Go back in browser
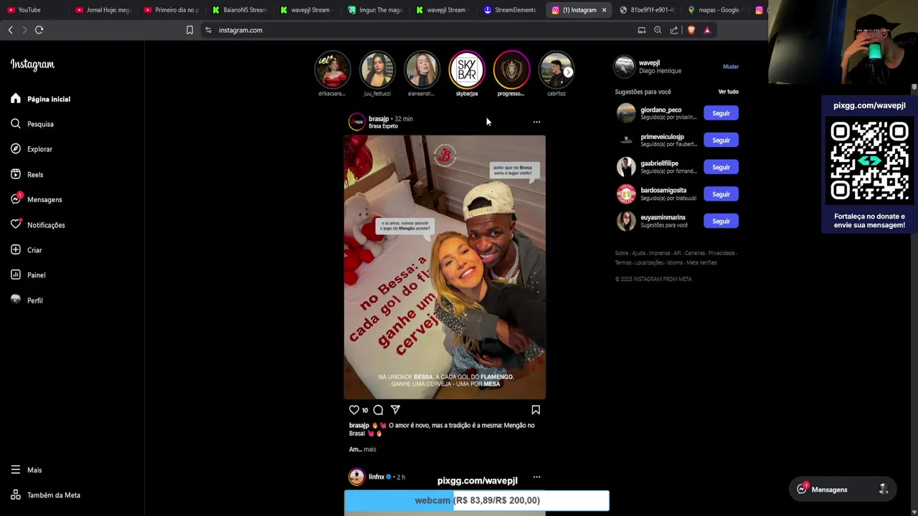The height and width of the screenshot is (516, 918). pos(10,30)
